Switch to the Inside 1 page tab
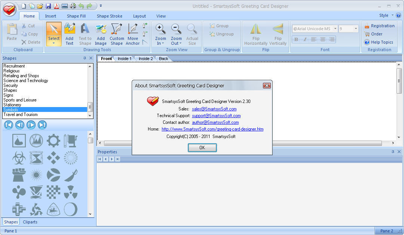Image resolution: width=404 pixels, height=235 pixels. pos(125,58)
